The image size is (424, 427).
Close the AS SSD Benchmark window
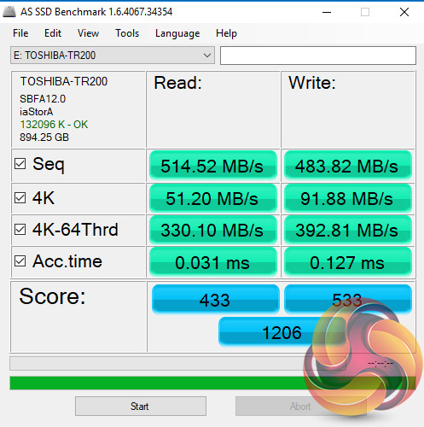(404, 12)
